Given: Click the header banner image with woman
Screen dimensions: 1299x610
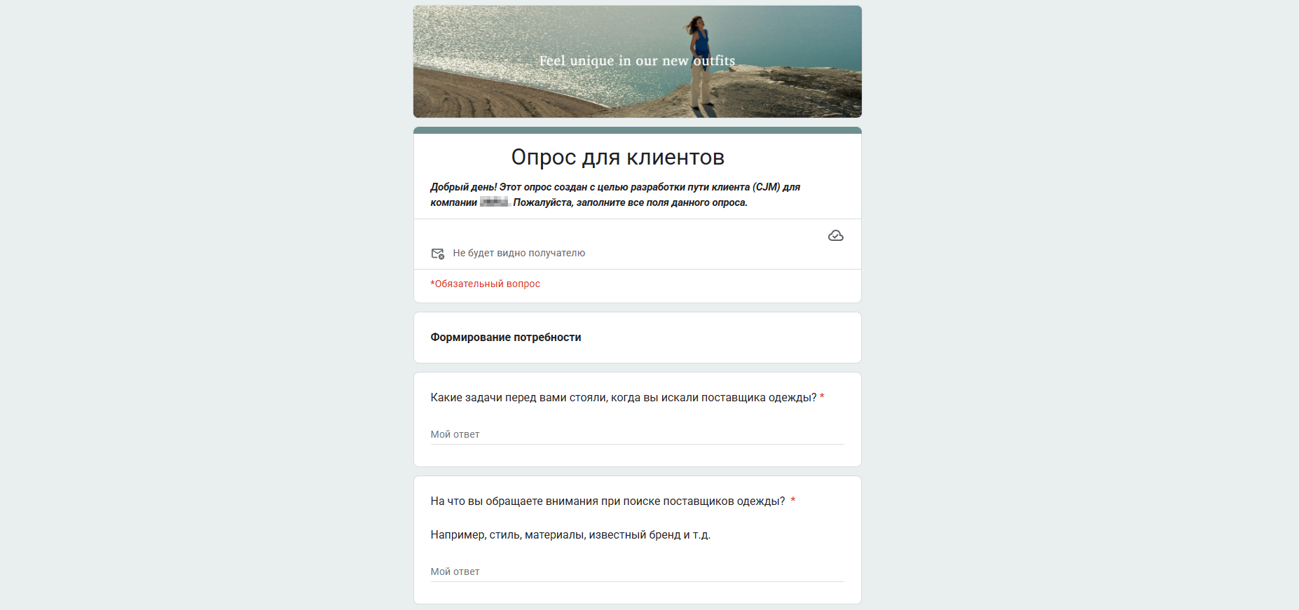Looking at the screenshot, I should point(637,62).
